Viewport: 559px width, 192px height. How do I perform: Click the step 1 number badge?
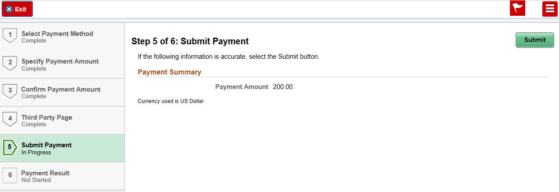tap(10, 35)
